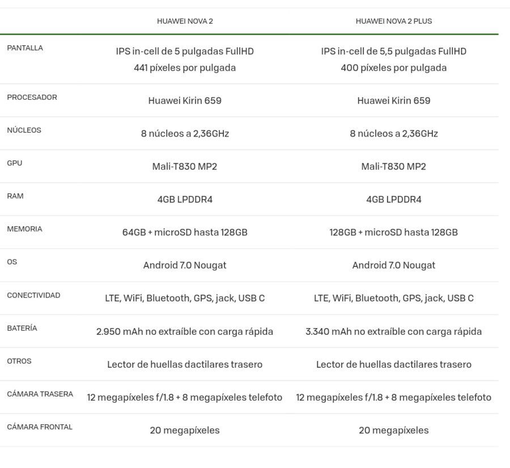Viewport: 510px width, 468px height.
Task: Click the GPU row label
Action: 15,163
